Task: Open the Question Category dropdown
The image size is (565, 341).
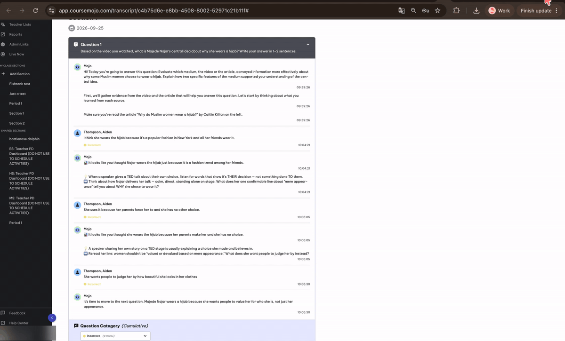Action: click(115, 336)
